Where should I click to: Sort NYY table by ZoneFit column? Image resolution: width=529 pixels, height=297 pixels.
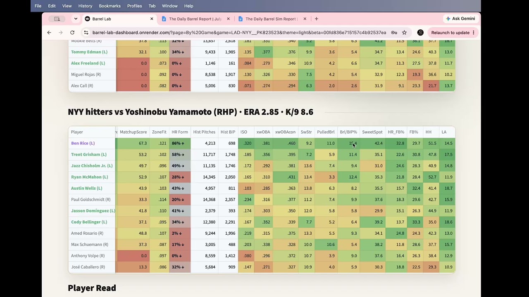[159, 132]
